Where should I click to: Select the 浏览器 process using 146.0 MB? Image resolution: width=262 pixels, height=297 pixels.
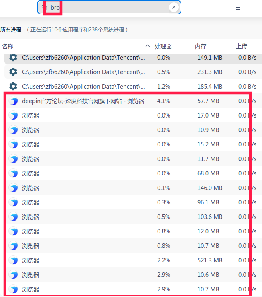coord(133,188)
